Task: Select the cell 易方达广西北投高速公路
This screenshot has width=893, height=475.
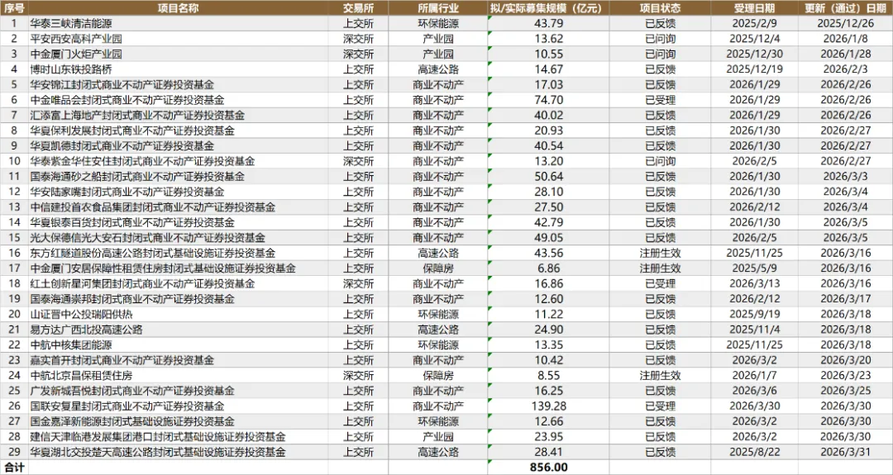Action: pyautogui.click(x=179, y=330)
